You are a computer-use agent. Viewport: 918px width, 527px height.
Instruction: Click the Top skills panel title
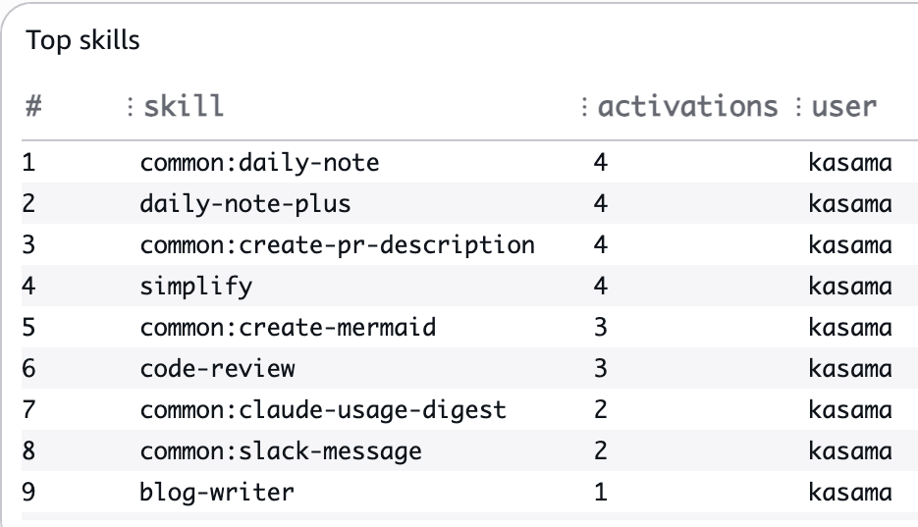click(x=83, y=40)
